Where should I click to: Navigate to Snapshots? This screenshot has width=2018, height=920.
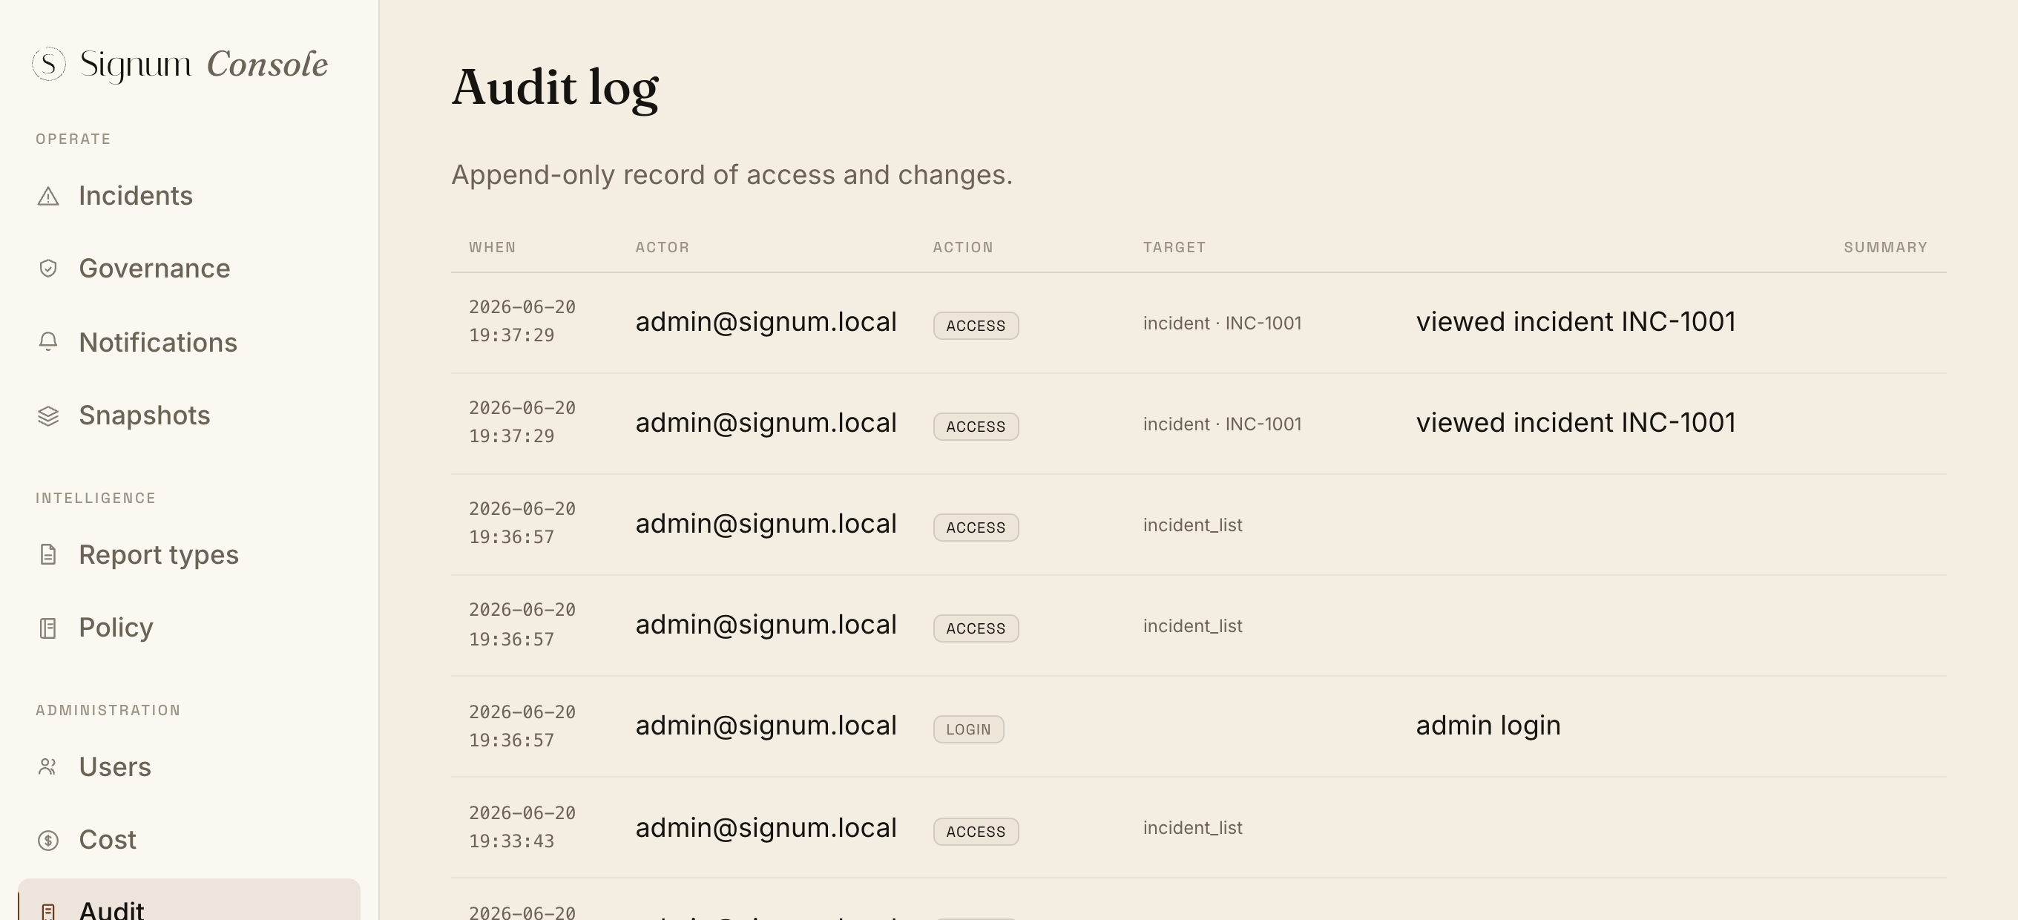(x=144, y=415)
